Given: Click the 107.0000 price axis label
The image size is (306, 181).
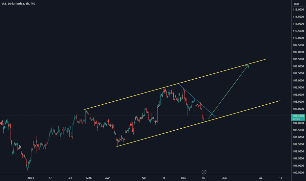Looking at the screenshot, I should 298,80.
